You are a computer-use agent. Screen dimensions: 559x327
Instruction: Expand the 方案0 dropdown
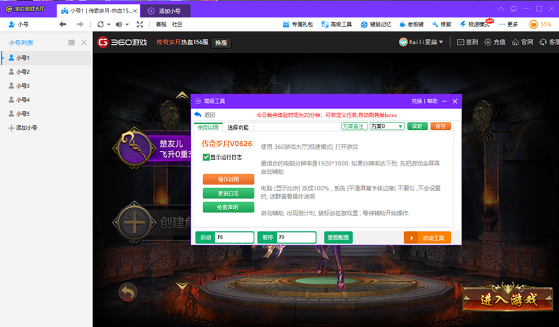400,126
